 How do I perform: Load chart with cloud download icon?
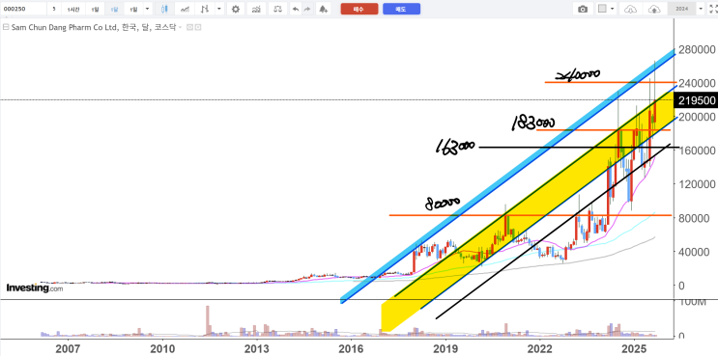coord(630,9)
